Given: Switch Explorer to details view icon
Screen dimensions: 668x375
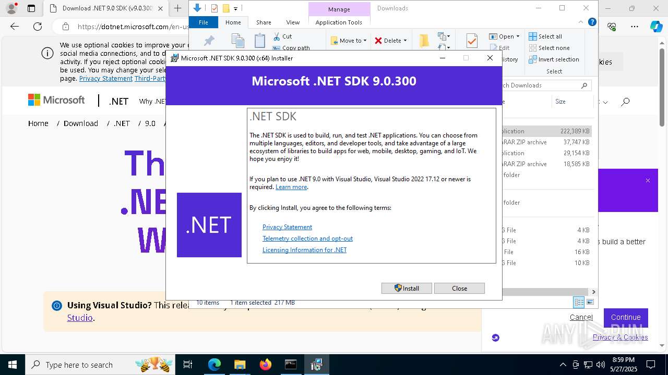Looking at the screenshot, I should pos(579,302).
